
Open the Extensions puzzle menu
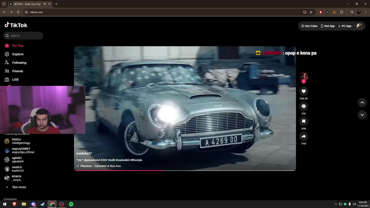coord(342,12)
